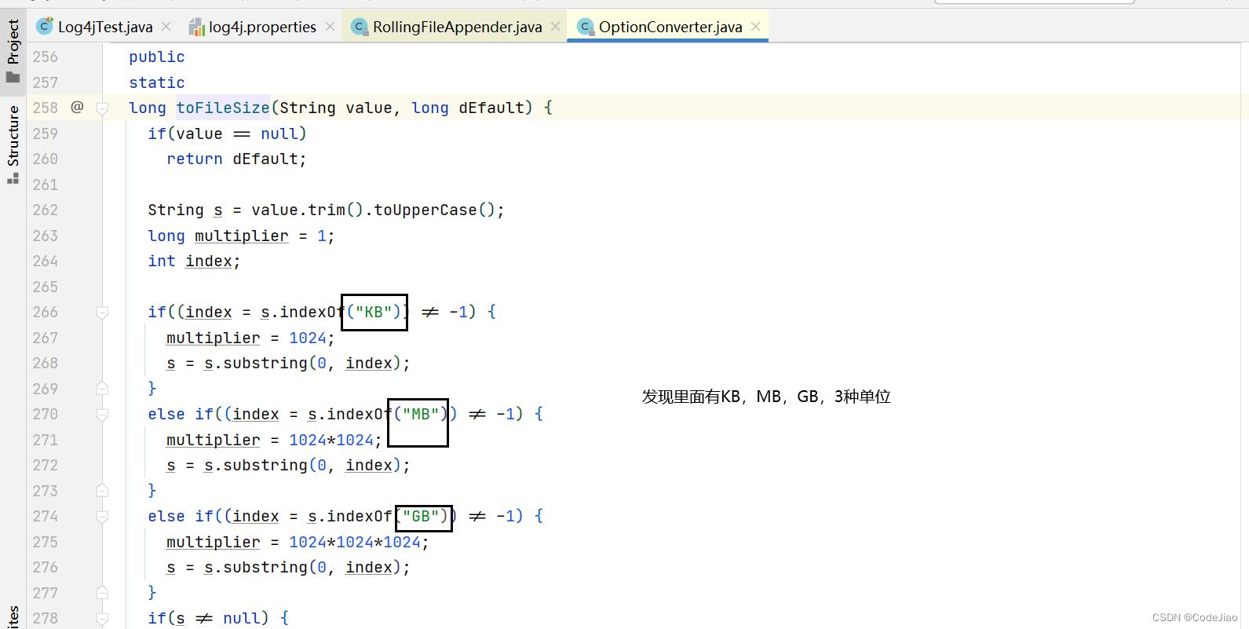Click the @ gutter annotation on line 258
The height and width of the screenshot is (629, 1249).
[77, 107]
